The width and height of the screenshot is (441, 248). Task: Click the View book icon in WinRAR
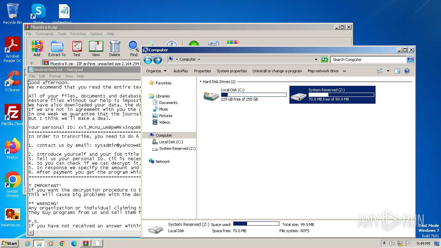[x=96, y=48]
